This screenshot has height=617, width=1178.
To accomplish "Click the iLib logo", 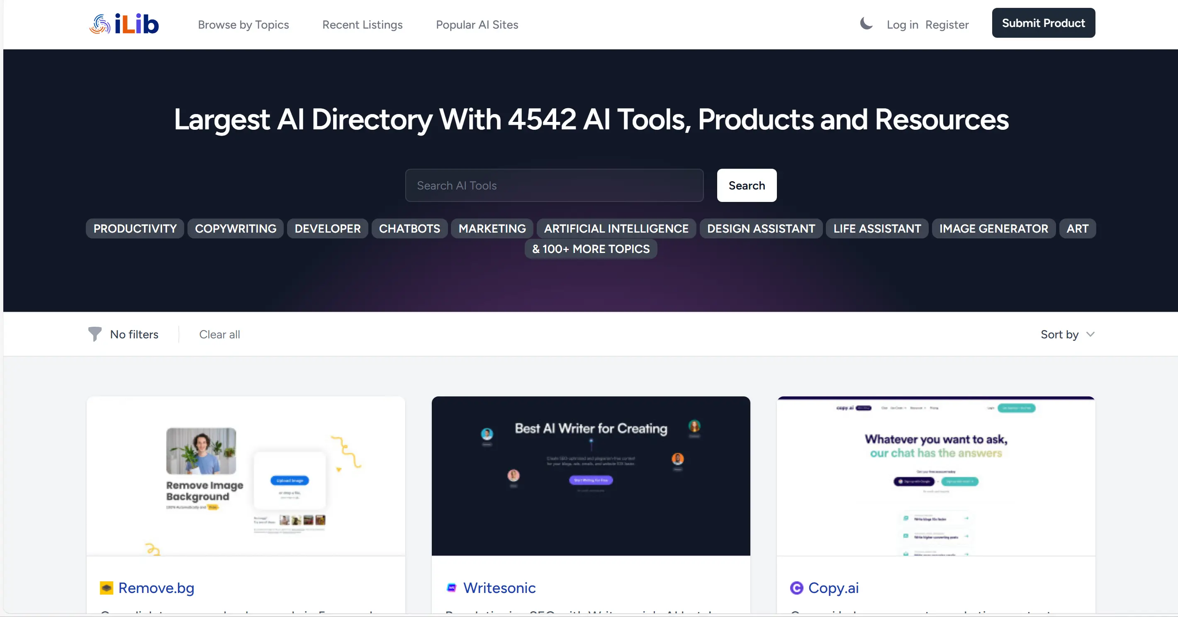I will coord(124,24).
